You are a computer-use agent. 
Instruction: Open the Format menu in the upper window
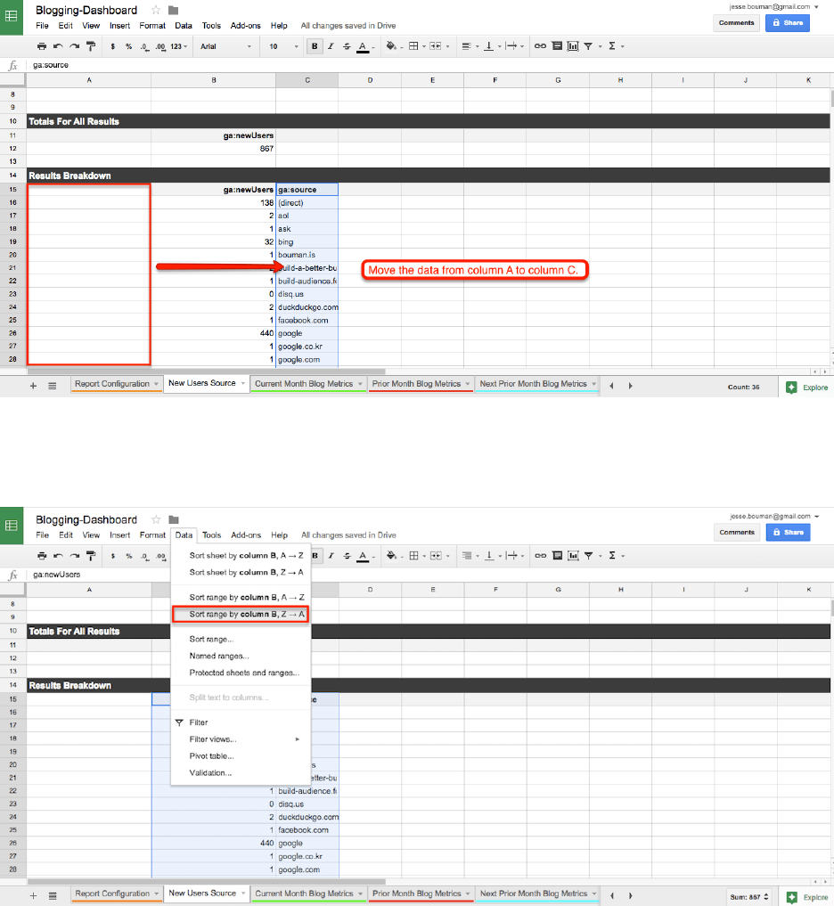coord(152,26)
